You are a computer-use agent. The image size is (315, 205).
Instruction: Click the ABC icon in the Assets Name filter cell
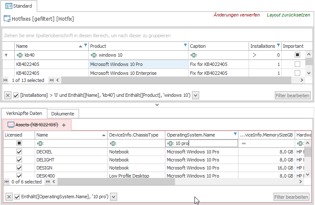pos(40,143)
